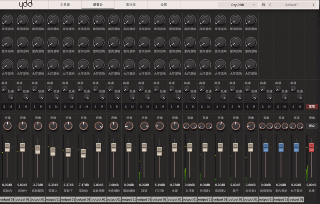The width and height of the screenshot is (320, 204).
Task: Mute the first channel 底鼓内
Action: pos(11,106)
